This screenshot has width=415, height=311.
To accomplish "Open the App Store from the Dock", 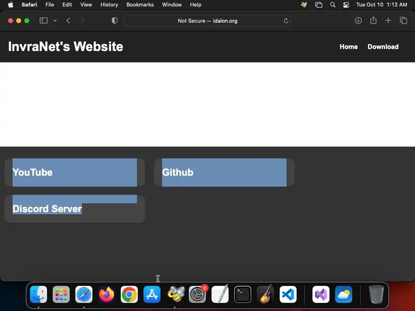I will point(152,294).
